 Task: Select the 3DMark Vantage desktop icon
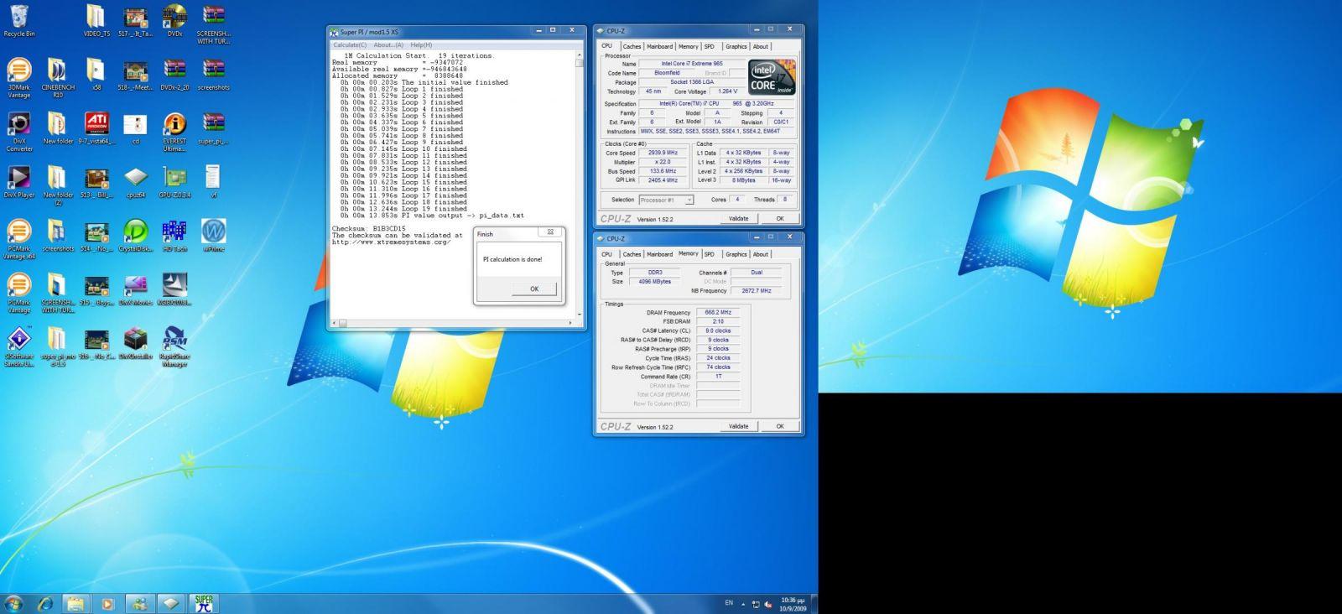pos(18,72)
